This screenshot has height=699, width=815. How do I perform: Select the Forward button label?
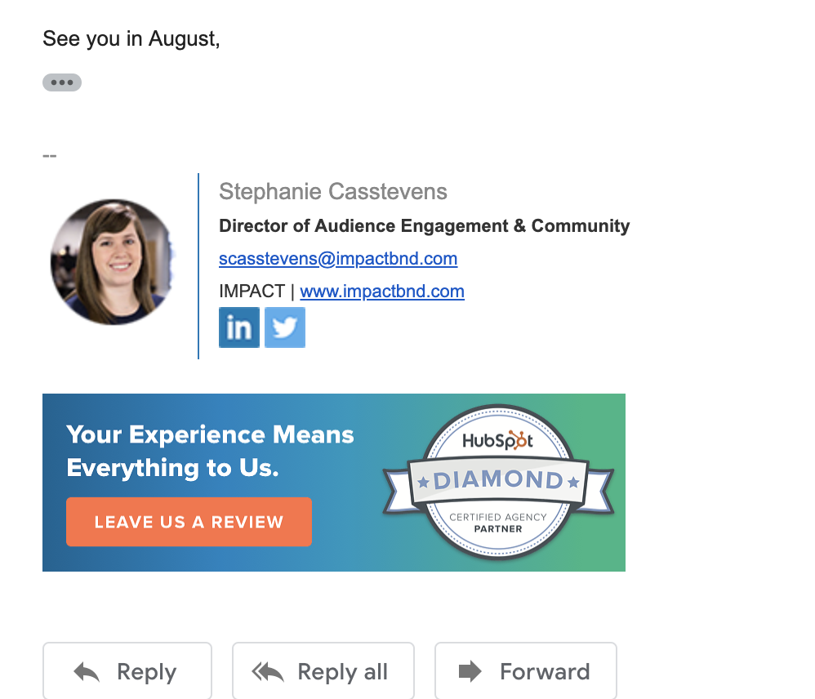coord(545,671)
